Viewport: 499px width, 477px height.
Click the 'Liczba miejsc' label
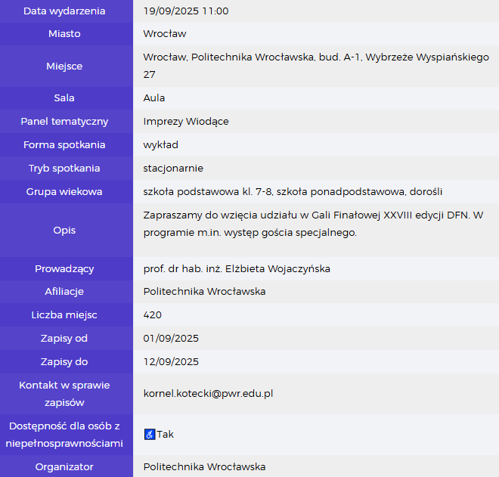pyautogui.click(x=64, y=315)
